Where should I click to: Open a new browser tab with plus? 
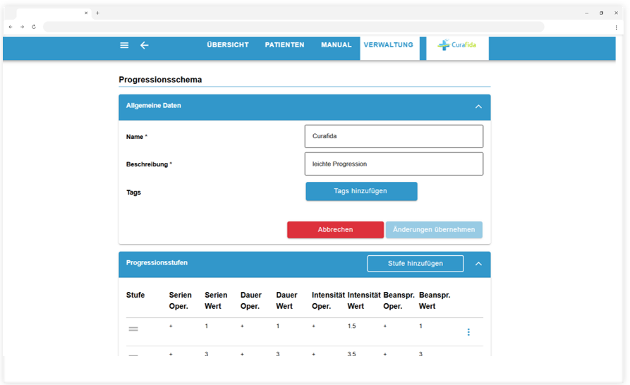pyautogui.click(x=97, y=13)
